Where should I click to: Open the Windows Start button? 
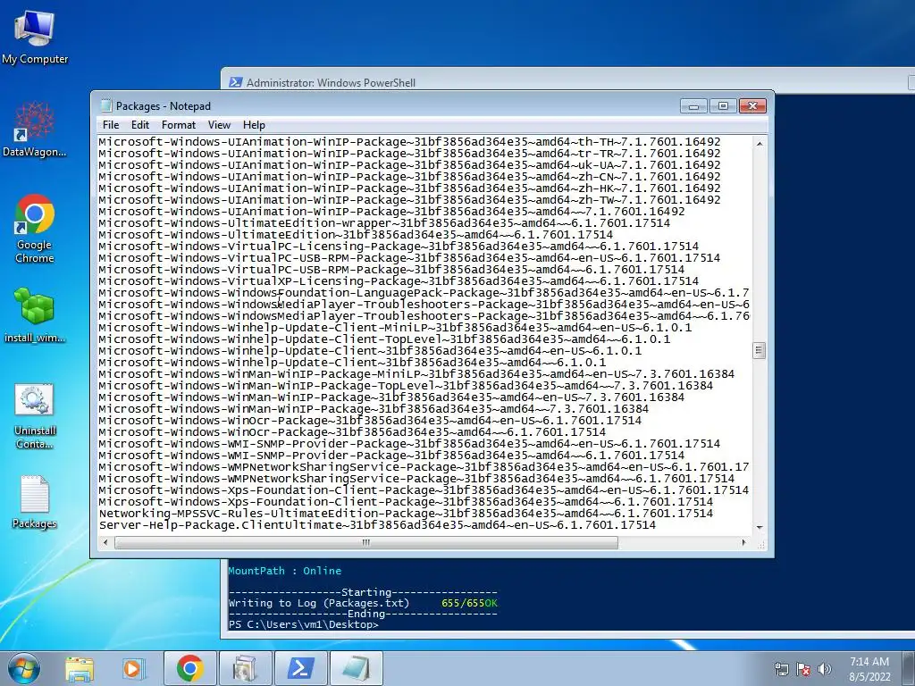[24, 668]
